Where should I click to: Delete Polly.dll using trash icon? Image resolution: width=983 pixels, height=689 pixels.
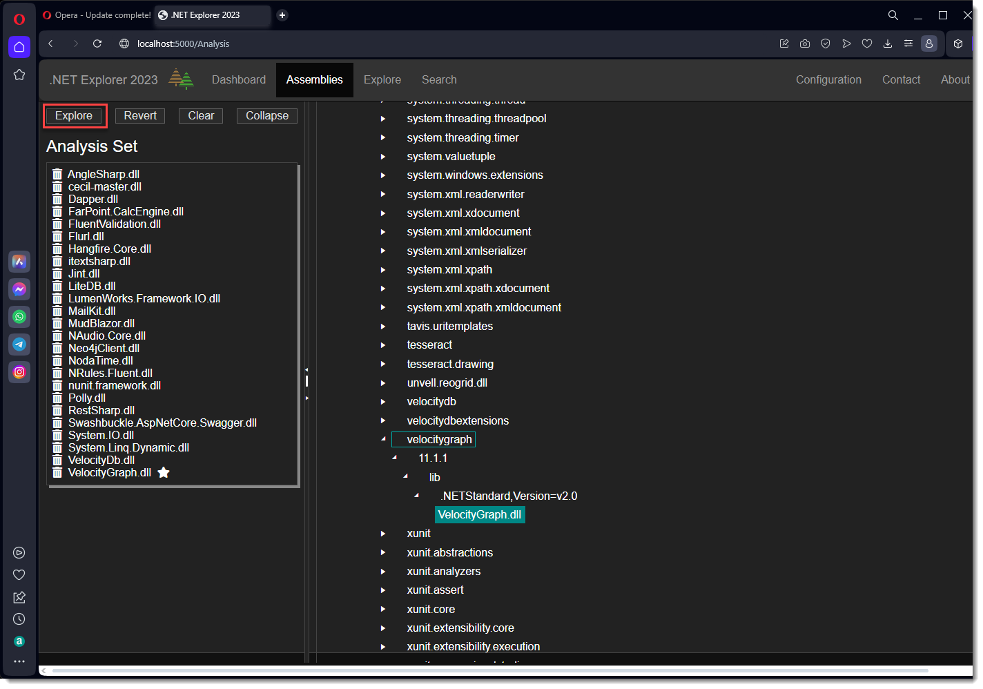57,398
